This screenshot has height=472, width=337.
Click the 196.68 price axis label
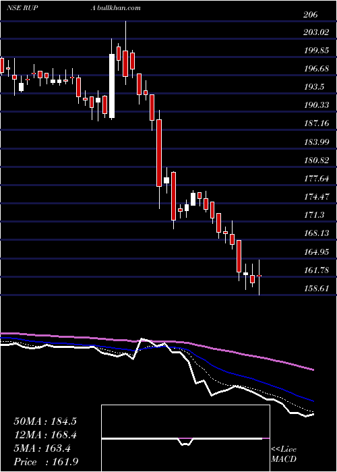[x=316, y=69]
